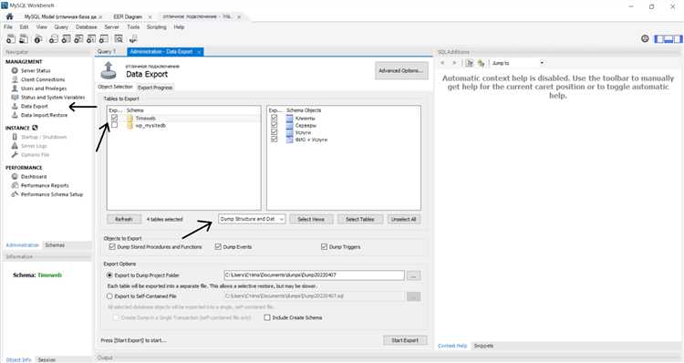Image resolution: width=684 pixels, height=363 pixels.
Task: Uncheck the ФИО + Услуги export checkbox
Action: pos(274,140)
